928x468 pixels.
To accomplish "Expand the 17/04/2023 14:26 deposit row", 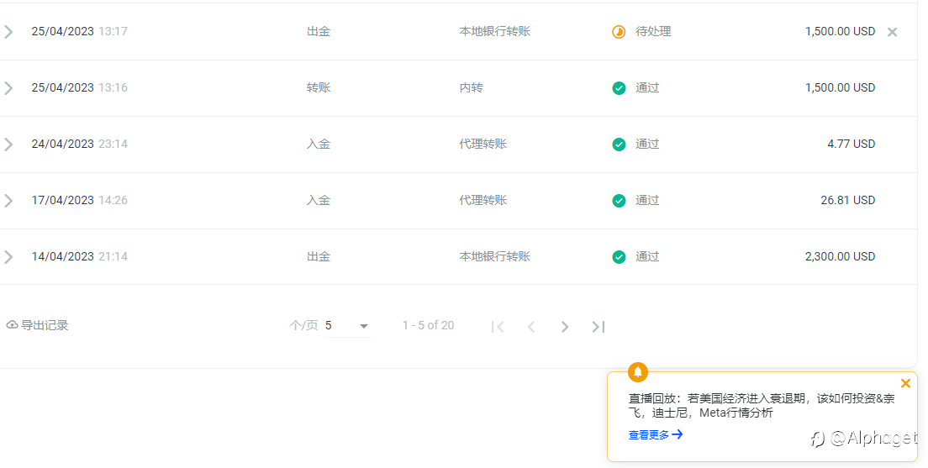I will pyautogui.click(x=8, y=201).
